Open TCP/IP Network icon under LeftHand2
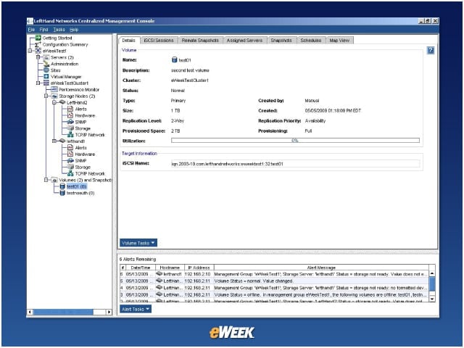 [x=70, y=135]
